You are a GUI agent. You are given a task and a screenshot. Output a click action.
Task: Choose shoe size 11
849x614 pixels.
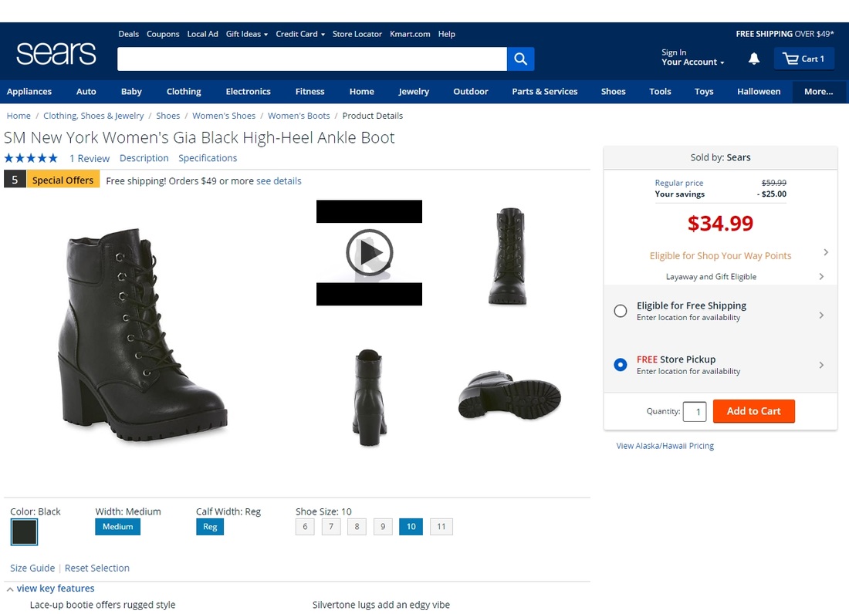441,527
